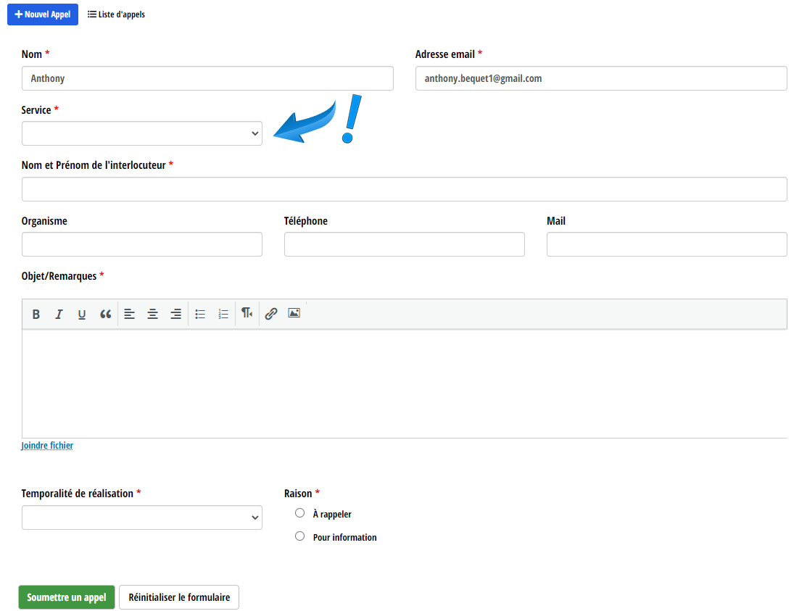Click the underline icon in toolbar

82,315
